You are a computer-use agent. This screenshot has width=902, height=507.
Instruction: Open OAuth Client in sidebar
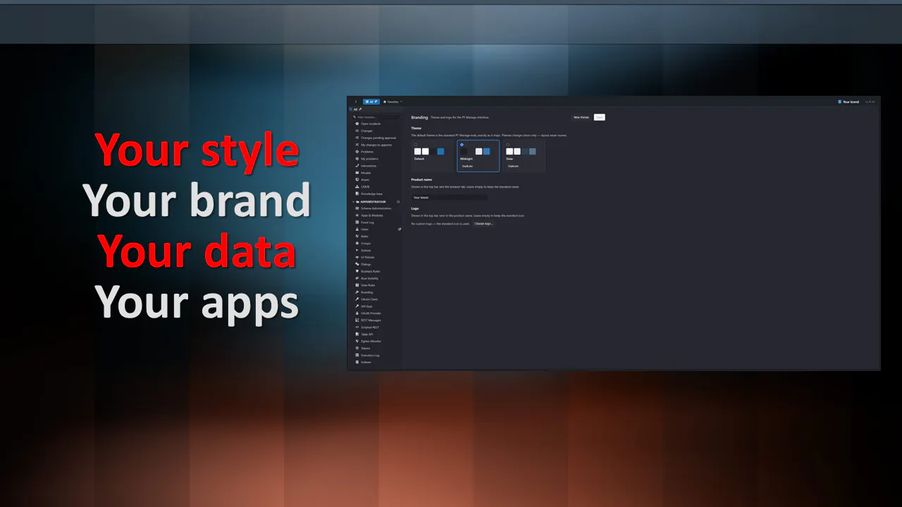coord(369,299)
